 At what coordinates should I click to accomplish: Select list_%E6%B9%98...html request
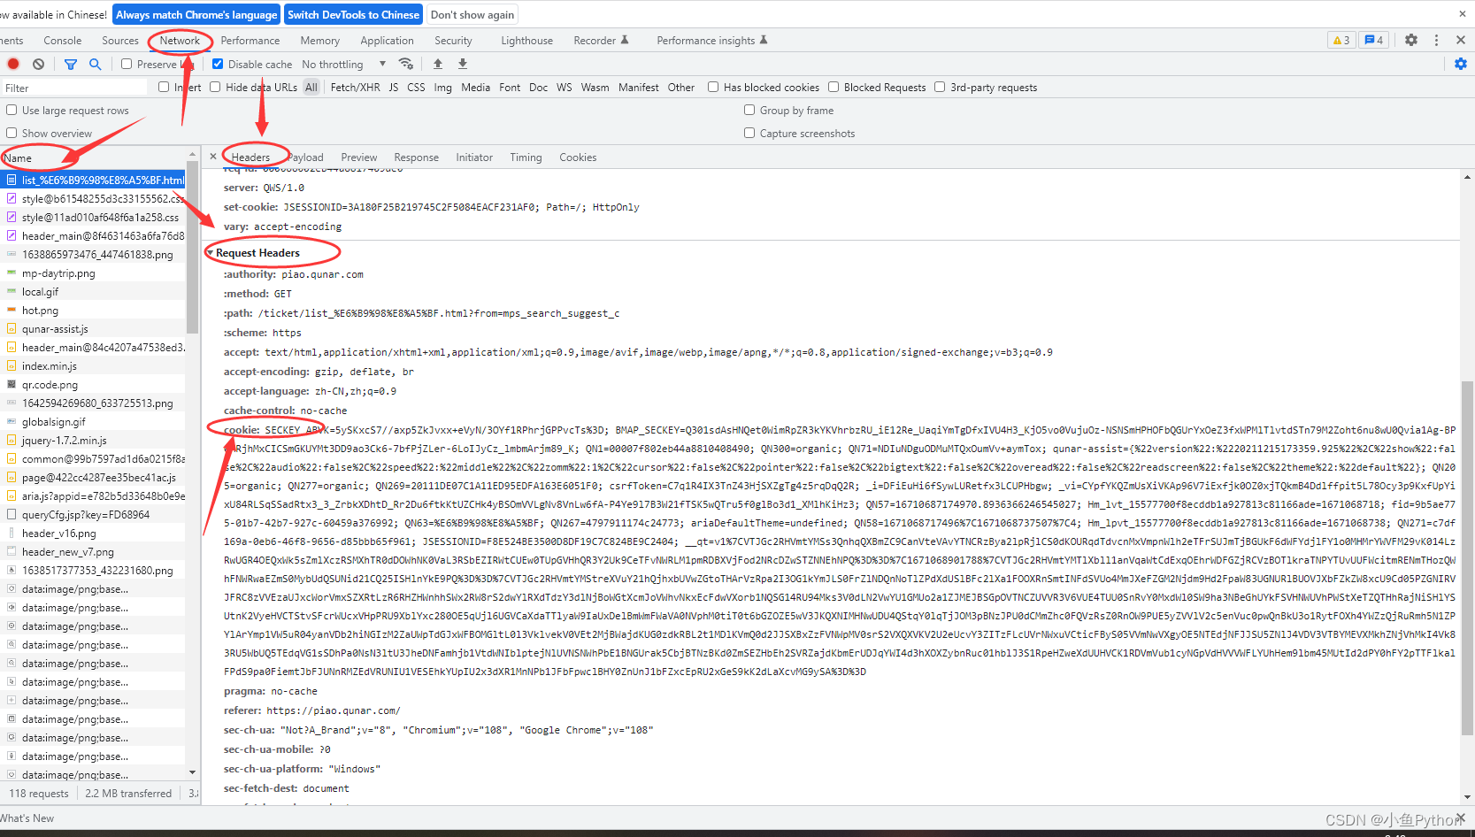click(x=94, y=180)
